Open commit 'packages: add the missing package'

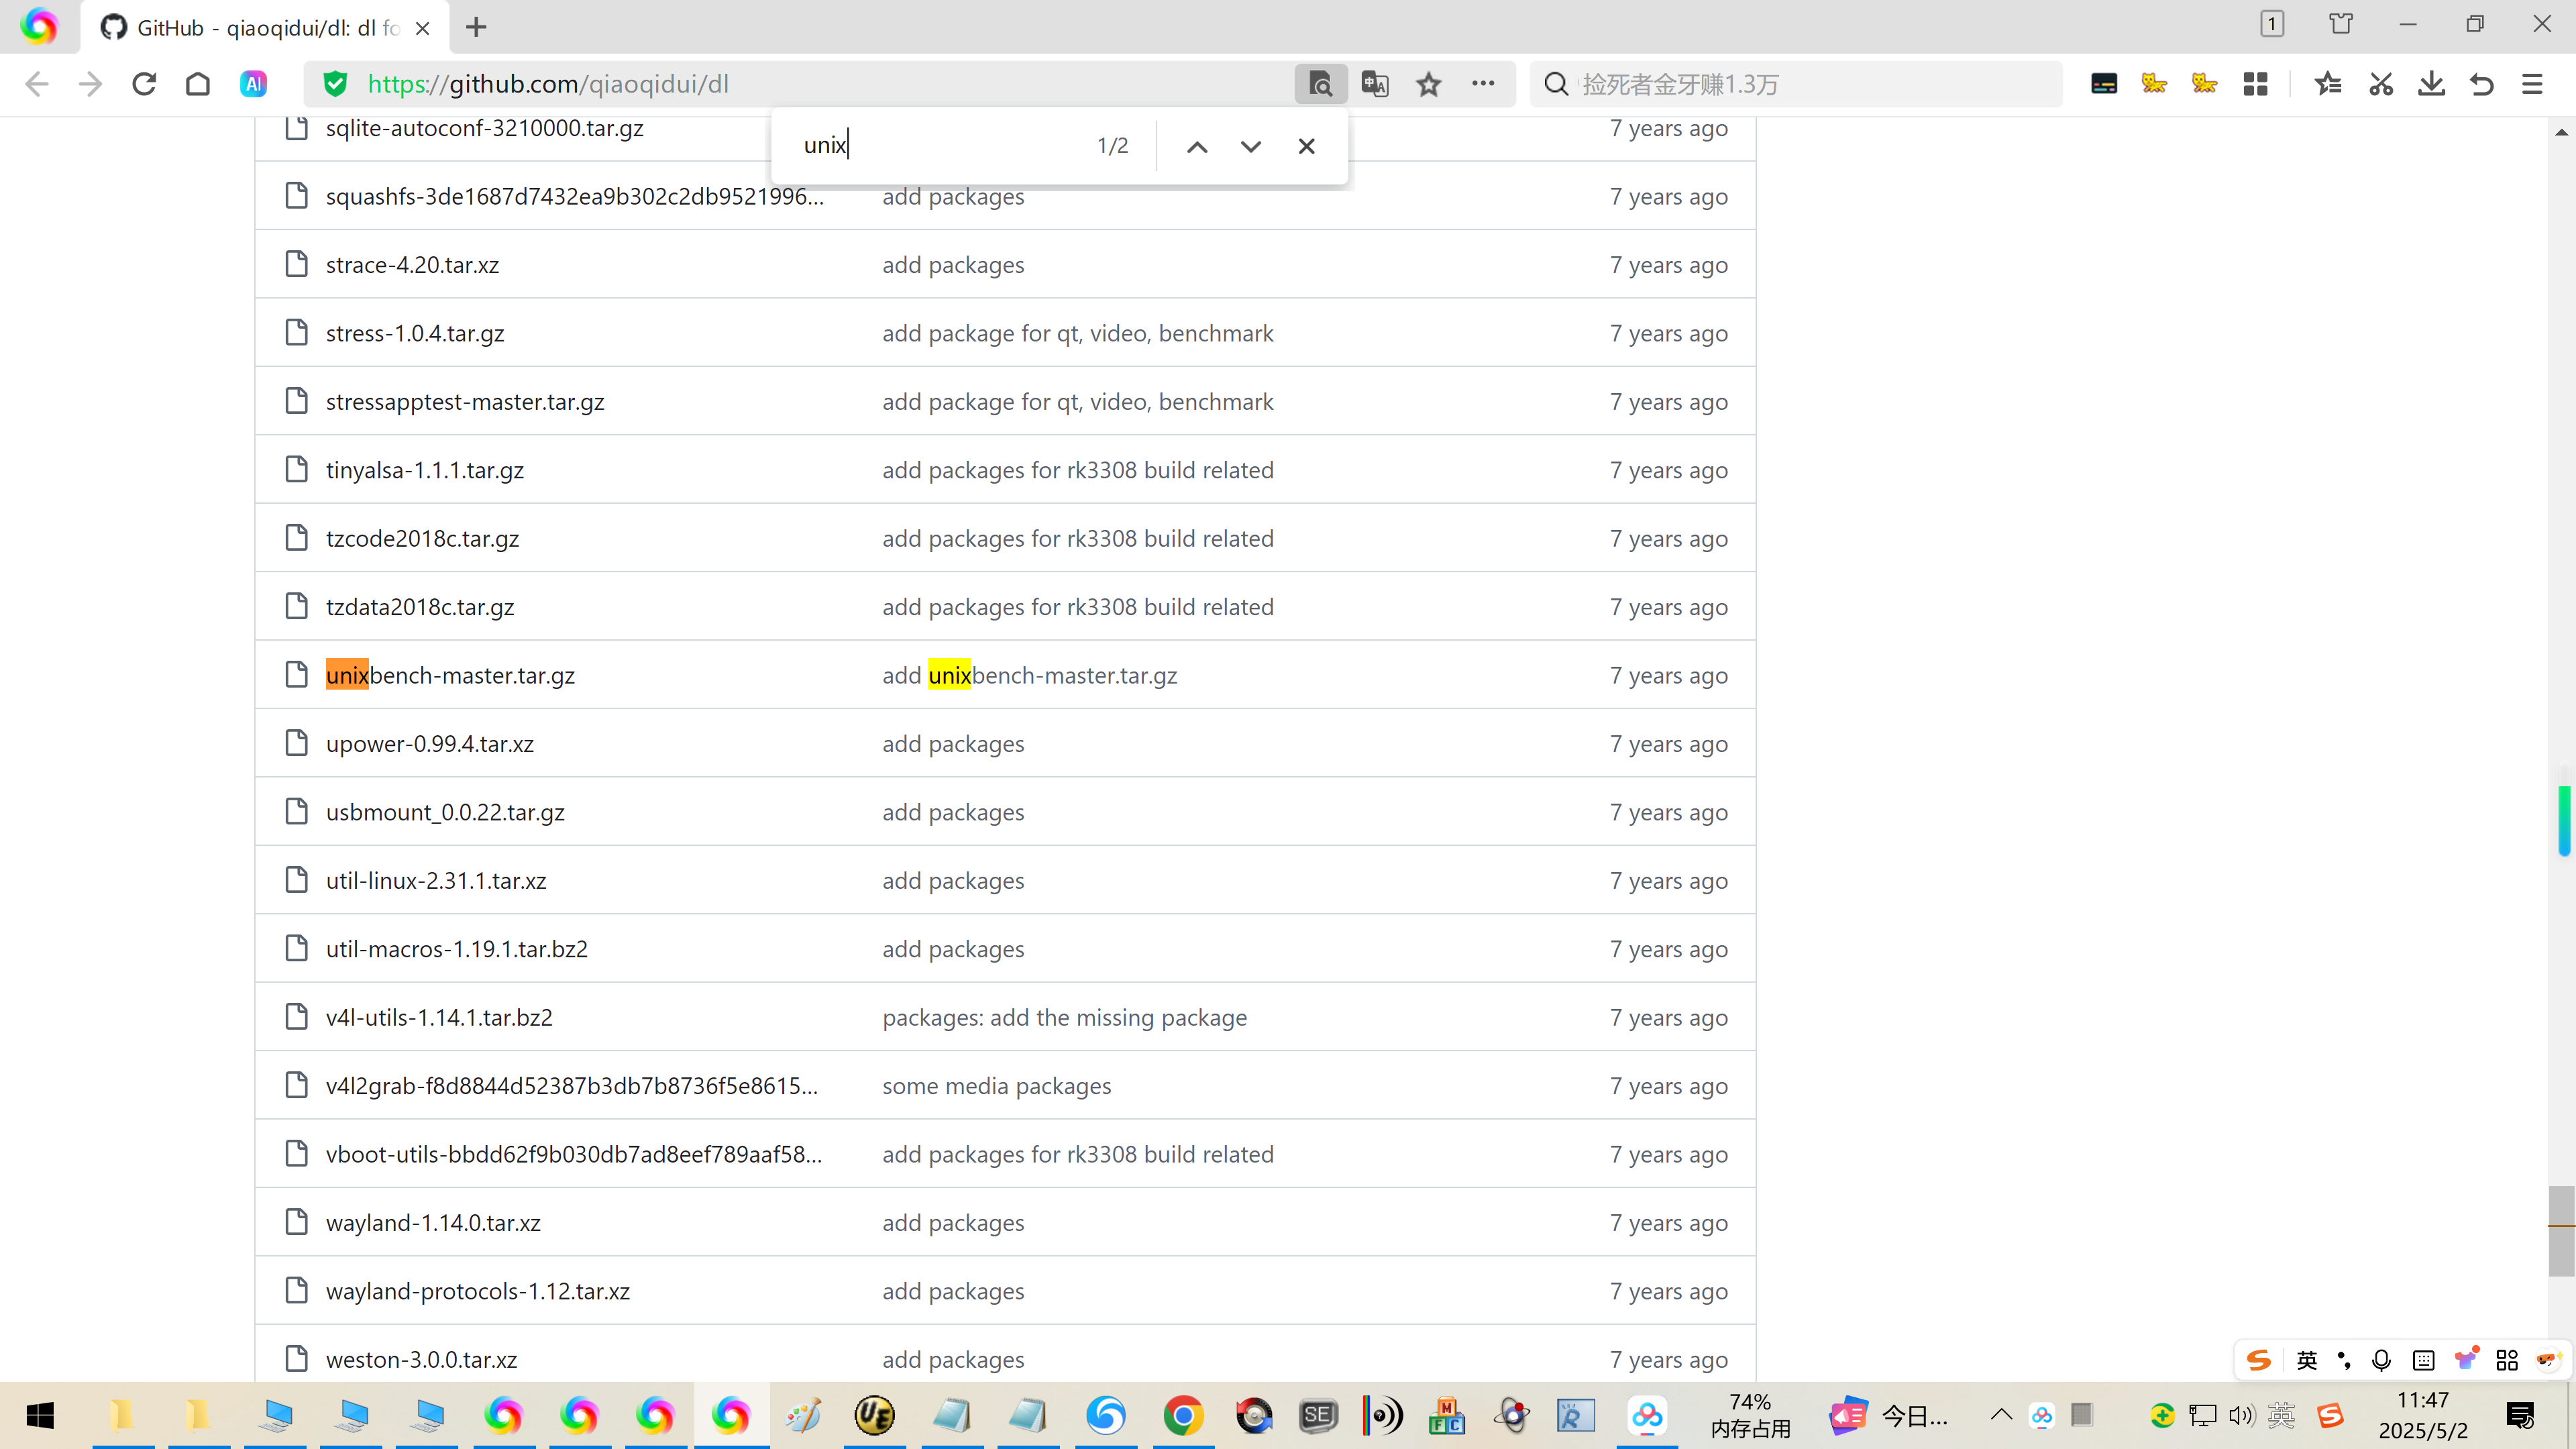1064,1017
